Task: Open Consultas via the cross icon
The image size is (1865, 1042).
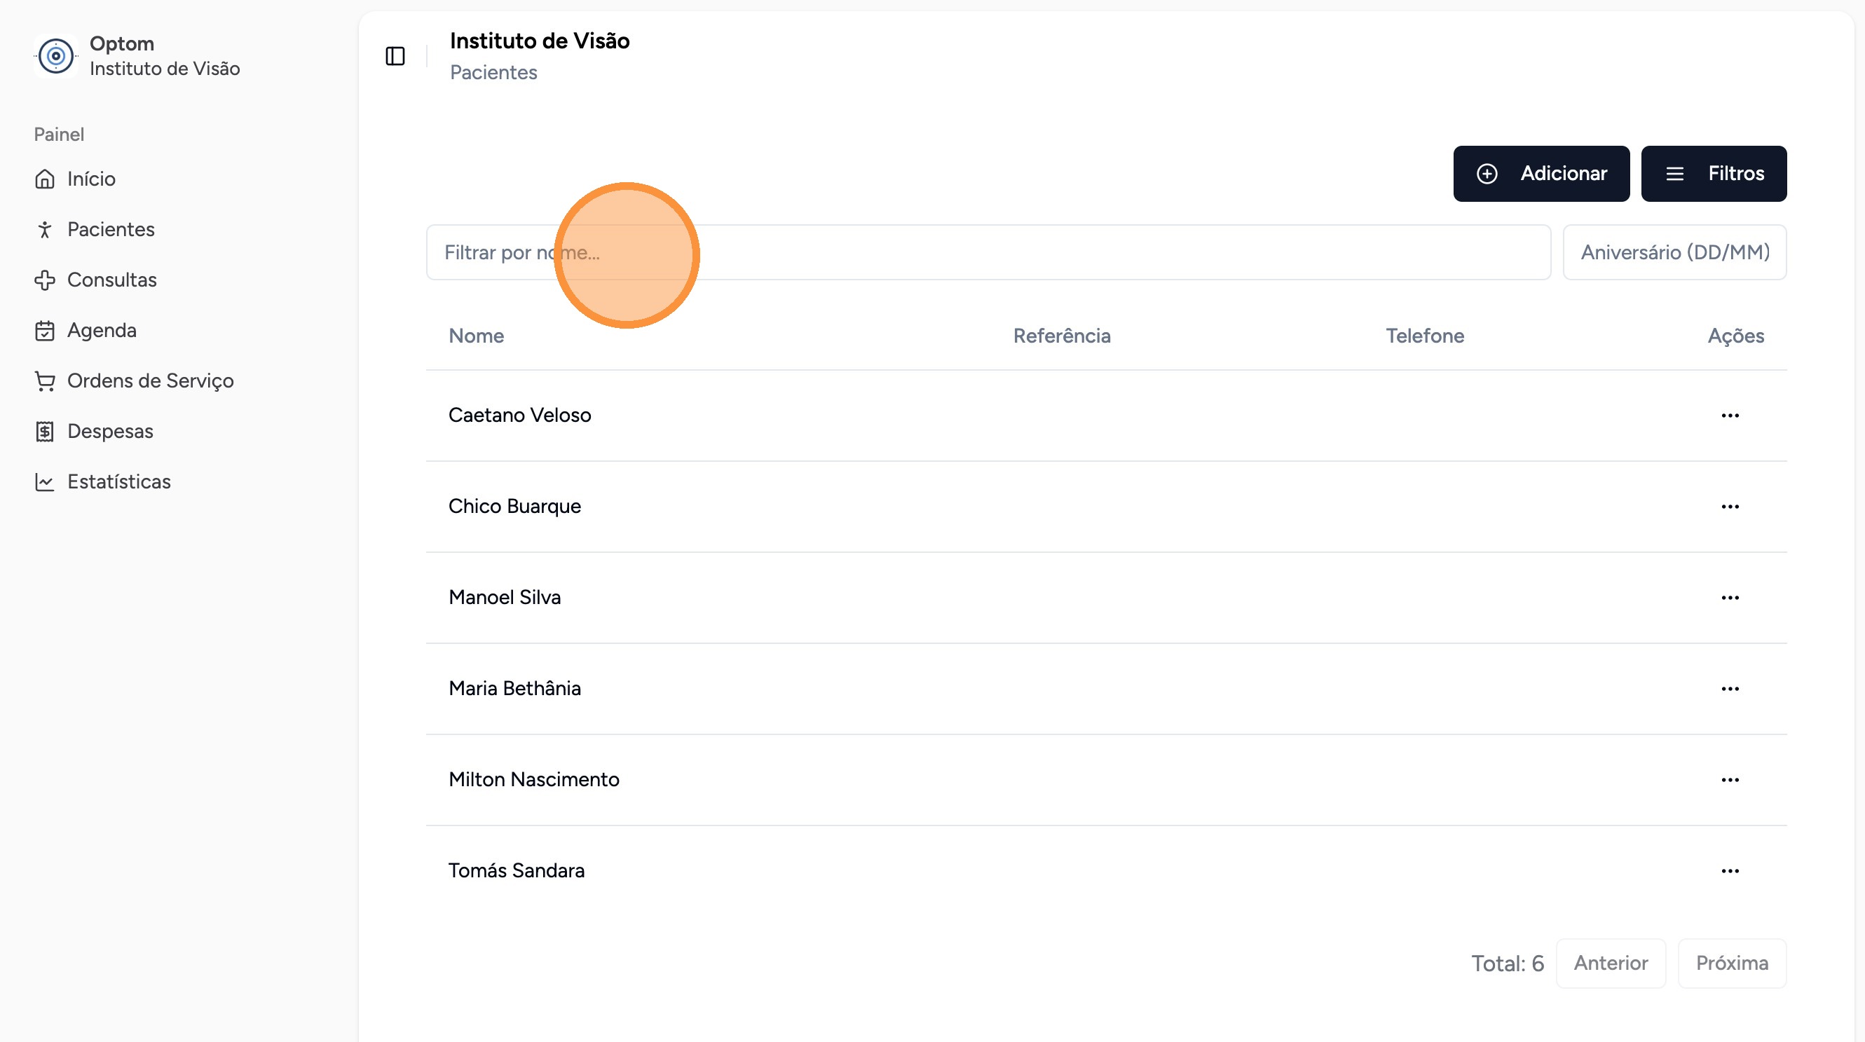Action: tap(45, 280)
